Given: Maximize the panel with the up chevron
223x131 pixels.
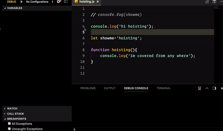Looking at the screenshot, I should 207,88.
